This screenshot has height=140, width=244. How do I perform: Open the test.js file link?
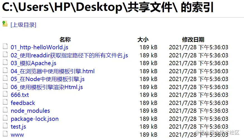pos(18,127)
